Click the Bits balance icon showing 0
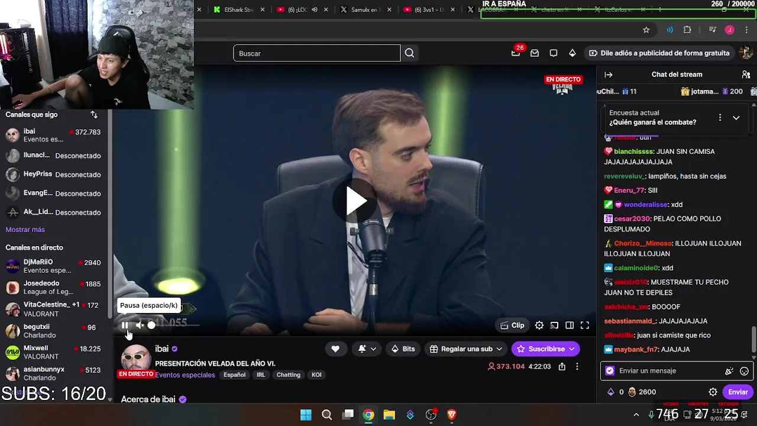757x426 pixels. pyautogui.click(x=615, y=392)
